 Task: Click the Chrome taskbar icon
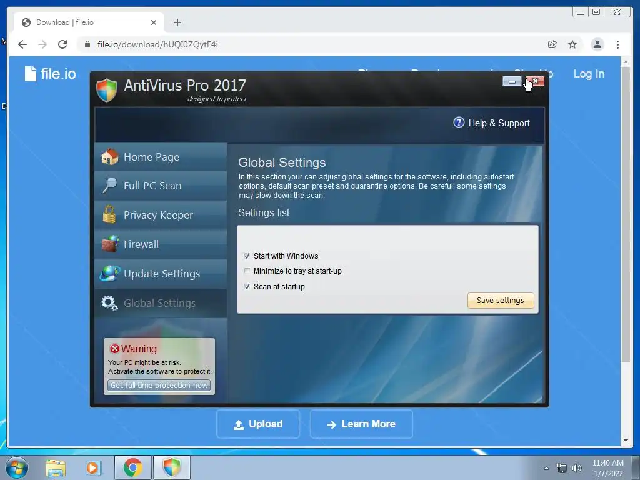click(133, 467)
